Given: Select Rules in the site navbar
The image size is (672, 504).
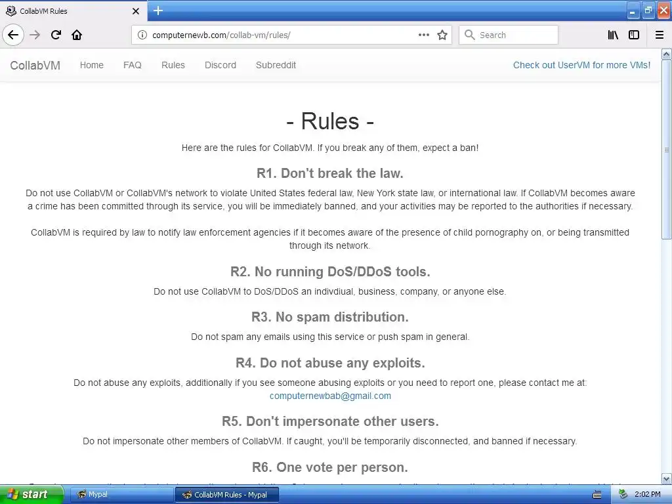Looking at the screenshot, I should (173, 65).
